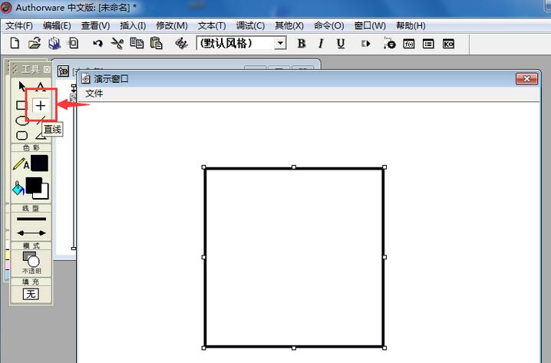Select the straight line tool with plus icon
The width and height of the screenshot is (551, 363).
coord(41,105)
